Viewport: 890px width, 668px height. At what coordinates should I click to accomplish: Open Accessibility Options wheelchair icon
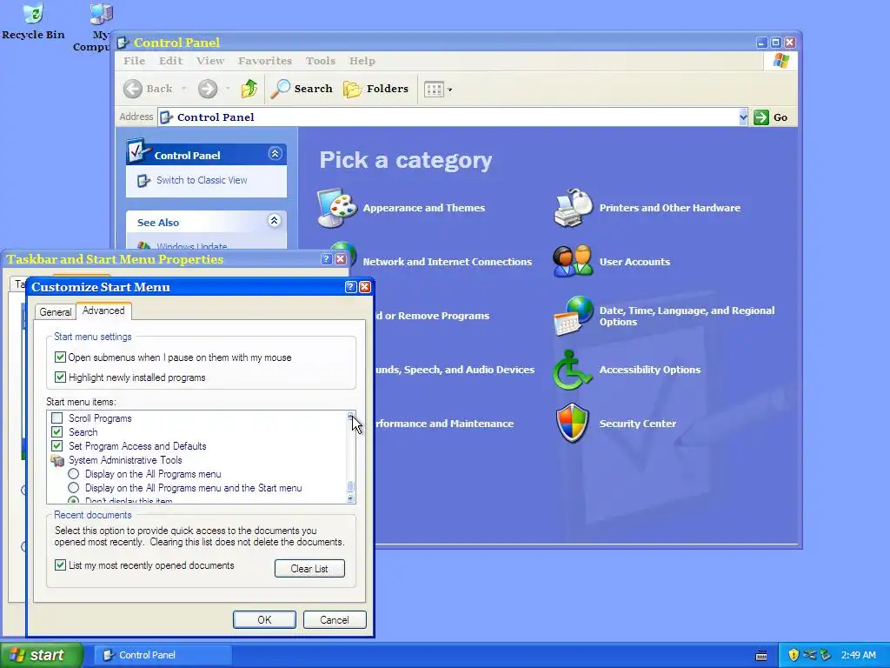[573, 370]
